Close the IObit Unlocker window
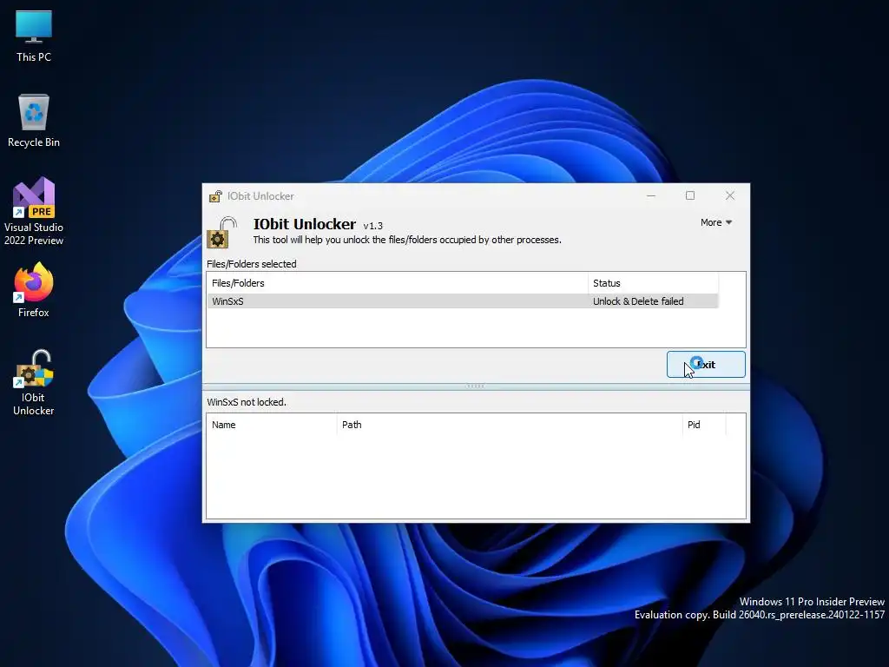 click(x=729, y=195)
